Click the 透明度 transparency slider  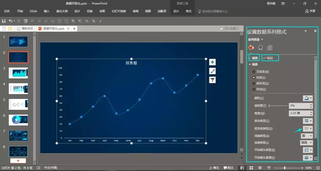click(x=278, y=106)
